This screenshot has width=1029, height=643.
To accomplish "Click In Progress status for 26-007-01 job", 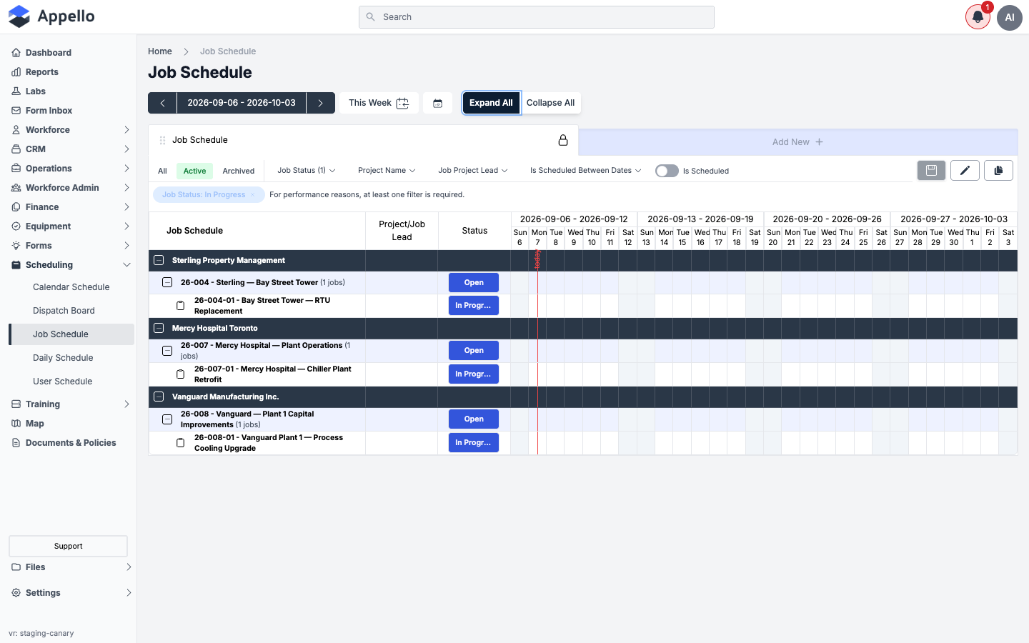I will [474, 374].
